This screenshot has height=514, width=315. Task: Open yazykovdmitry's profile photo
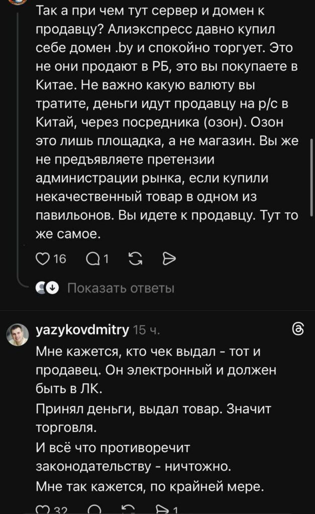18,335
